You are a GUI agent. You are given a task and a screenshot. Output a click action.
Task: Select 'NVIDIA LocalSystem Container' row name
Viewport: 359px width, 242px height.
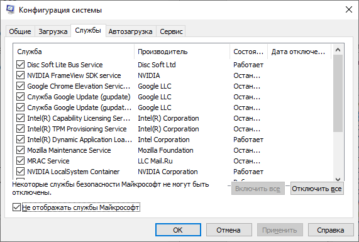click(x=74, y=172)
